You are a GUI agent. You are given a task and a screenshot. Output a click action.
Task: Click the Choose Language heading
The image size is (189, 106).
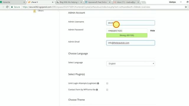pos(78,54)
